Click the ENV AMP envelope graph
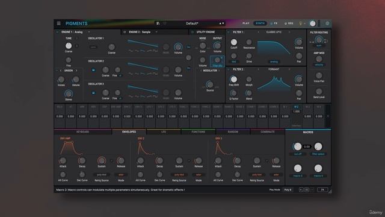The width and height of the screenshot is (385, 217). coord(71,148)
